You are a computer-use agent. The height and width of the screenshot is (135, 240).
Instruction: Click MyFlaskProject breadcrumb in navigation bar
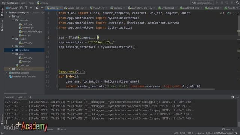10,3
